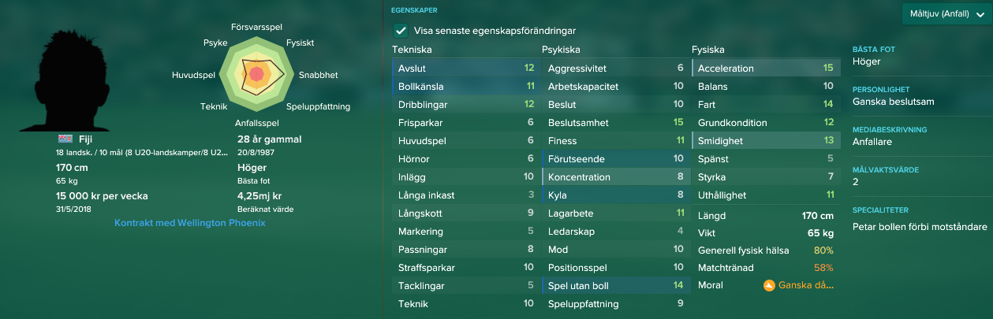Viewport: 993px width, 319px height.
Task: Click the Egenskaper section heading
Action: click(414, 10)
